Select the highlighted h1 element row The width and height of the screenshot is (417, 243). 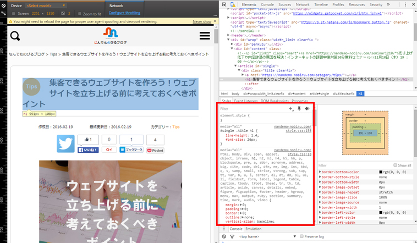(316, 79)
